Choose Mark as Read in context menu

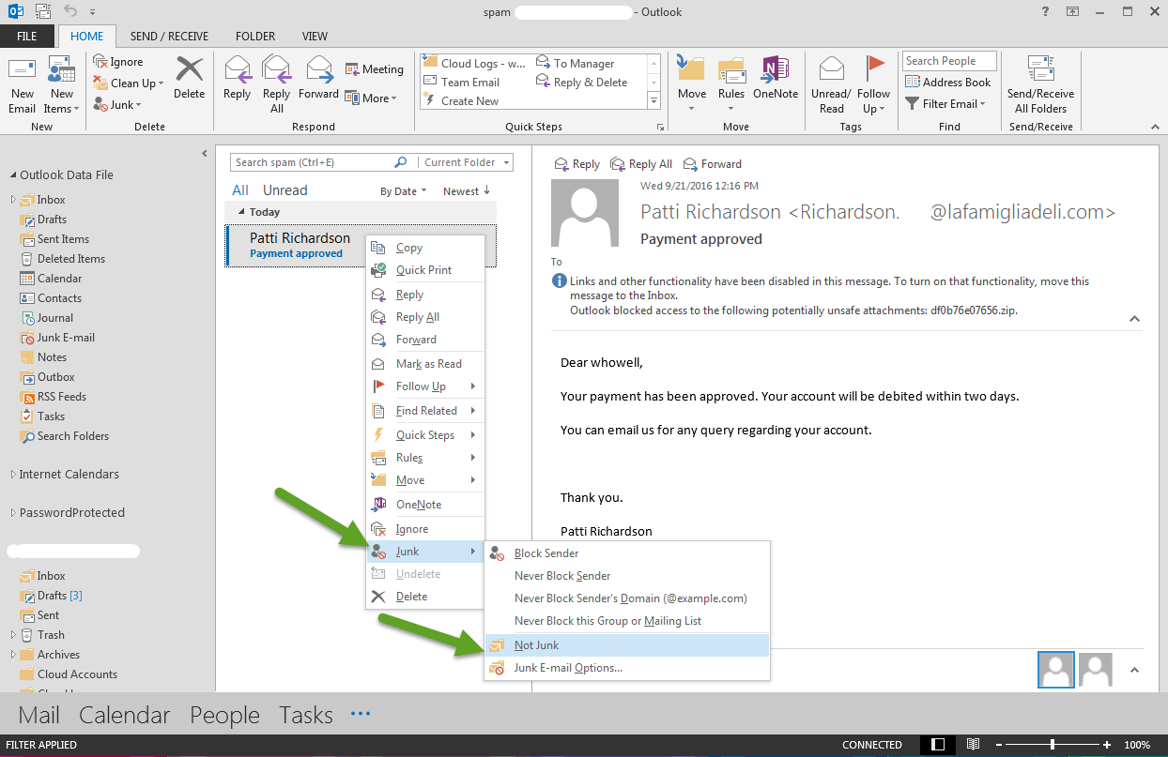pos(424,364)
